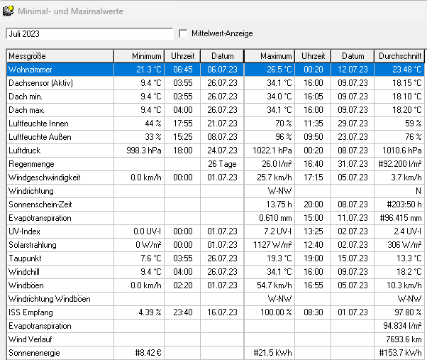Viewport: 427px width, 360px height.
Task: Click the Juli 2023 date field
Action: (x=89, y=33)
